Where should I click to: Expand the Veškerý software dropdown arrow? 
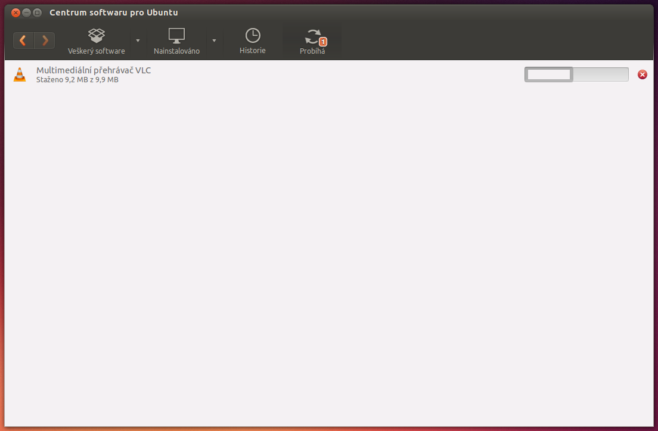[x=138, y=41]
